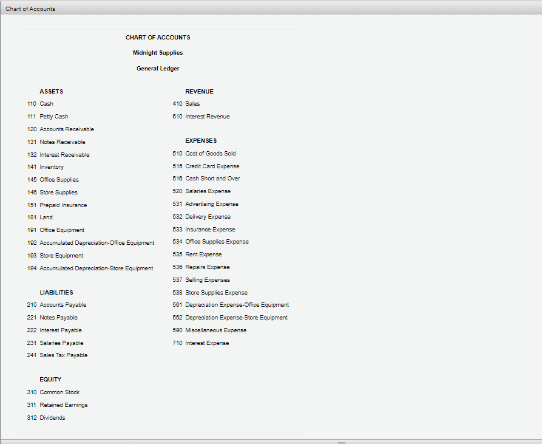Click the 146 Store Supplies account
The height and width of the screenshot is (444, 542).
[x=52, y=193]
